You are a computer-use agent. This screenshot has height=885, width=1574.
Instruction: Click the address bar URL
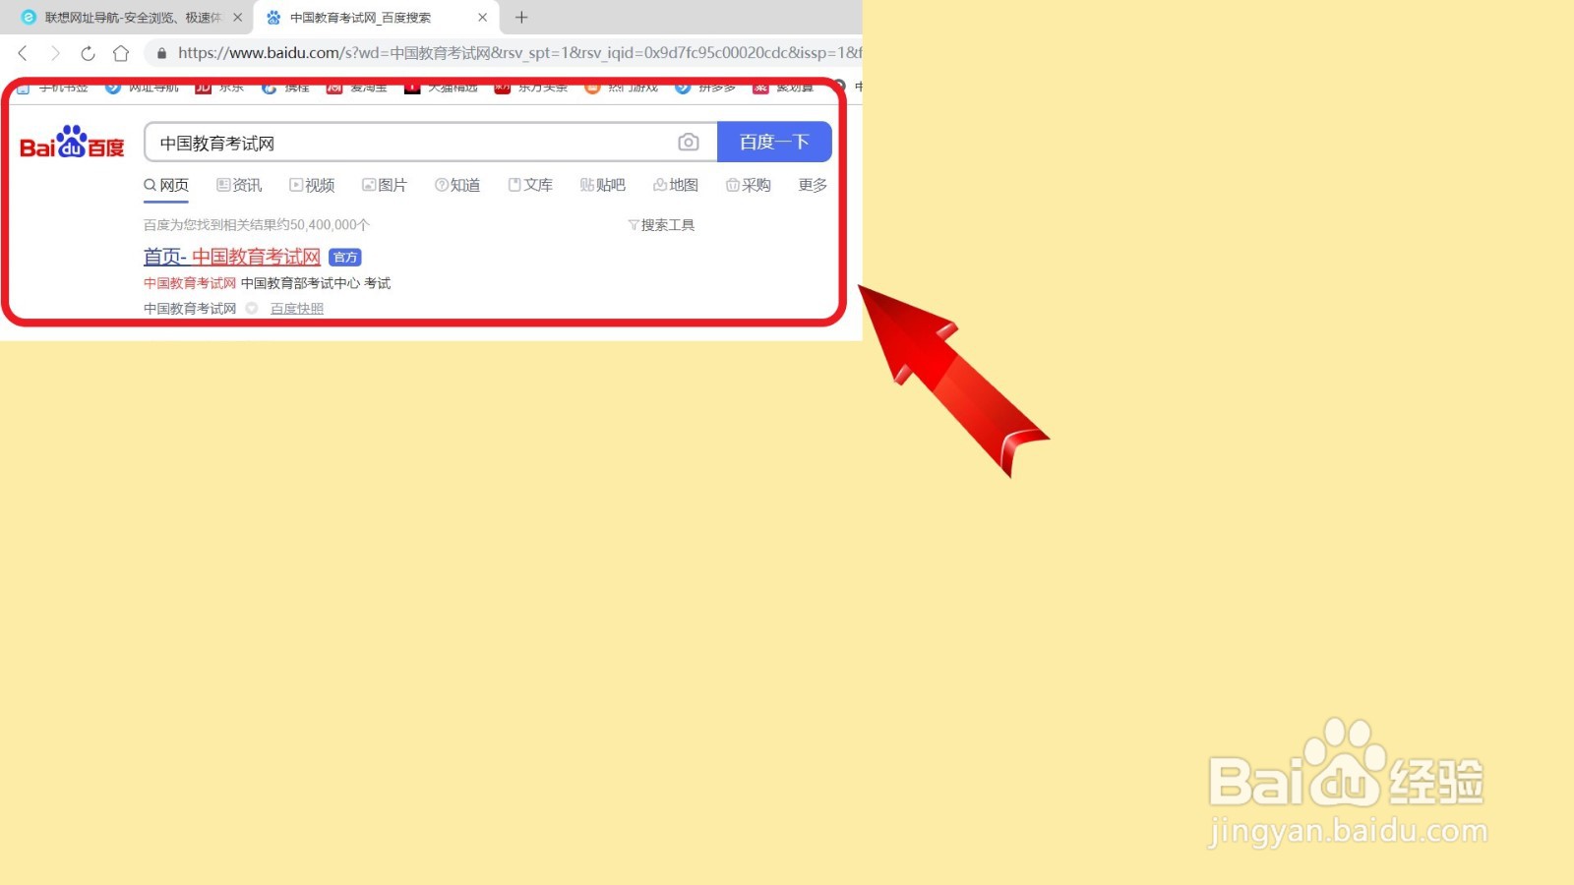point(518,53)
